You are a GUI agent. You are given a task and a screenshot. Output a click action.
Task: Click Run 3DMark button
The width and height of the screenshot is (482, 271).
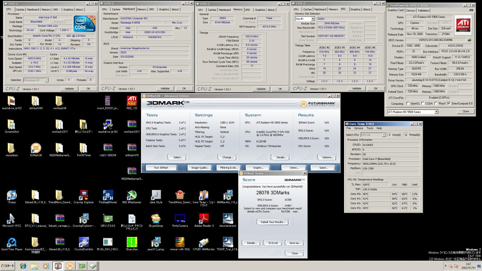(x=161, y=168)
